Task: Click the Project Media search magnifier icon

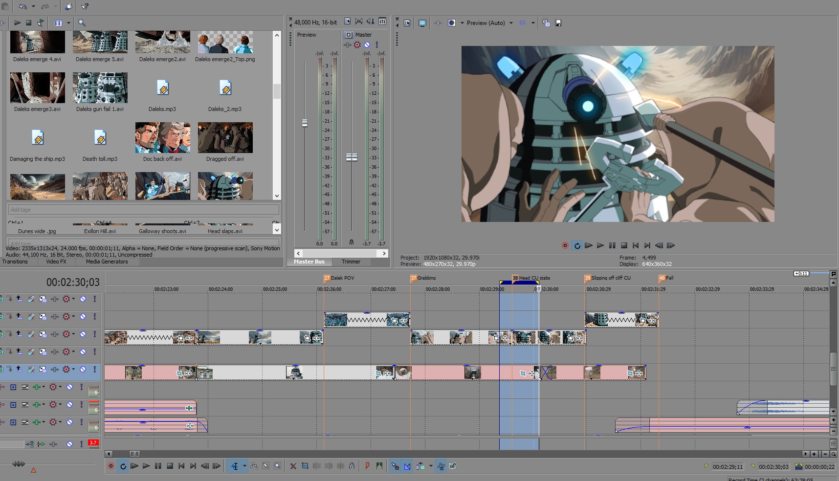Action: [82, 22]
